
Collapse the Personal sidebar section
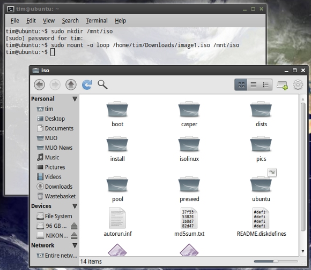(75, 99)
